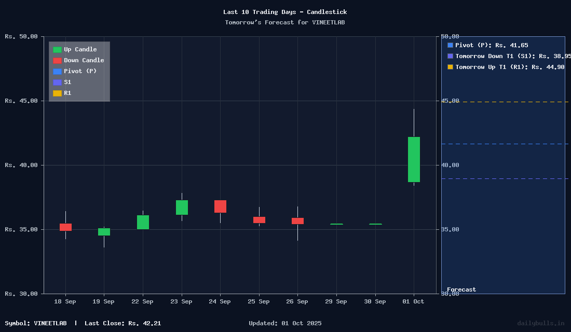The image size is (571, 332).
Task: Click the green Up Candle legend swatch
Action: pyautogui.click(x=57, y=50)
